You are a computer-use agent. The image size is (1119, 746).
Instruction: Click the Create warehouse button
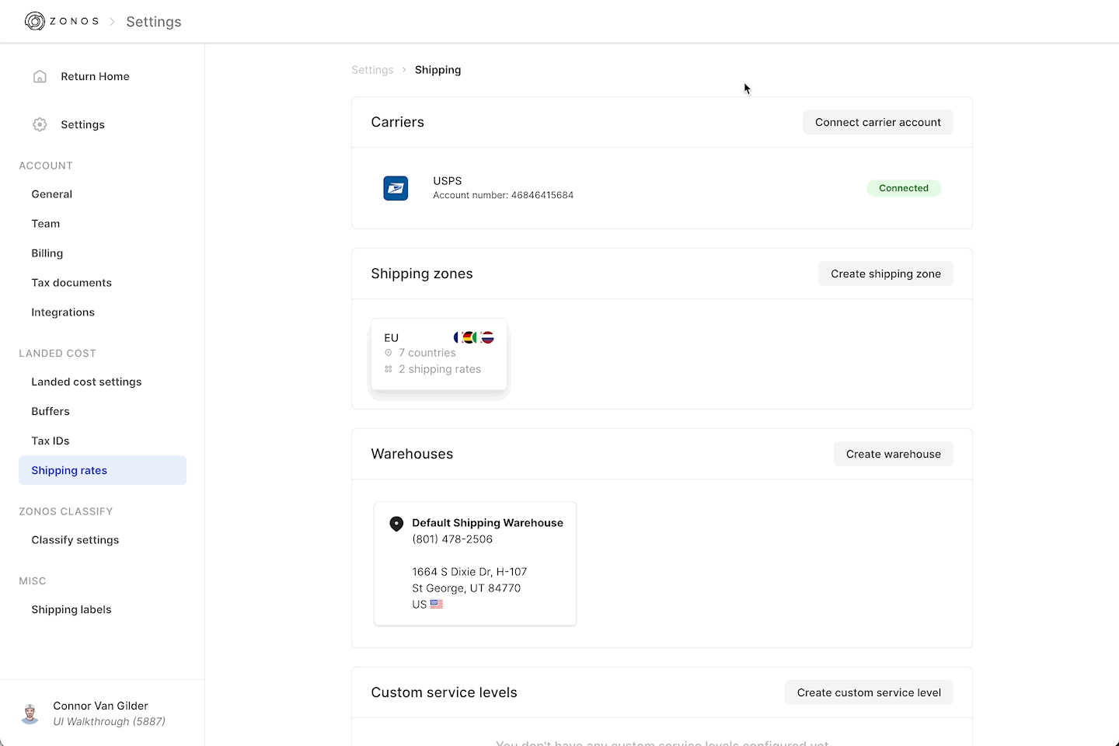click(x=893, y=454)
